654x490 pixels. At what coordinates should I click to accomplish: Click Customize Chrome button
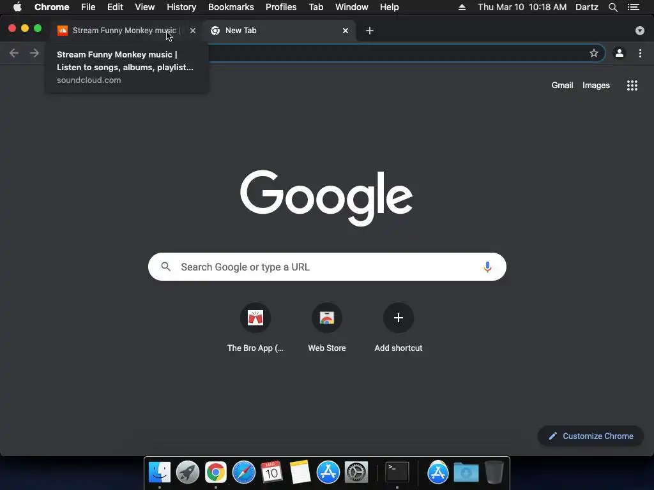click(x=591, y=436)
